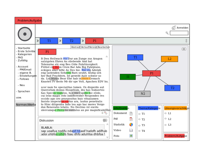The image size is (199, 151).
Task: Click the Diskussion comment bubble icon
Action: [x=105, y=120]
